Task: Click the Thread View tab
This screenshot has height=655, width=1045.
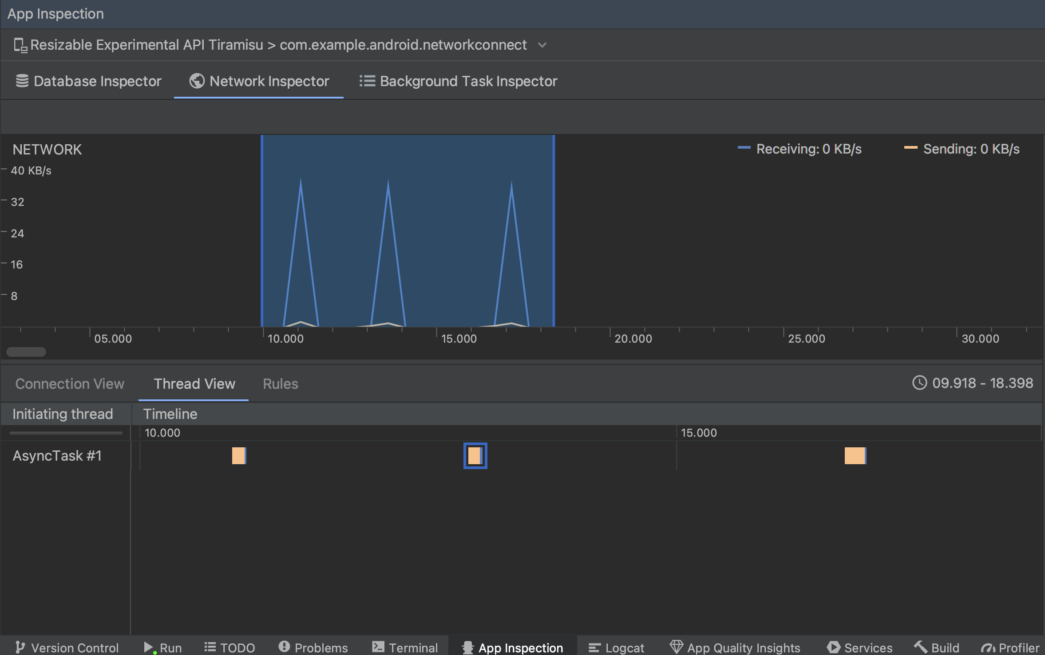Action: [x=194, y=383]
